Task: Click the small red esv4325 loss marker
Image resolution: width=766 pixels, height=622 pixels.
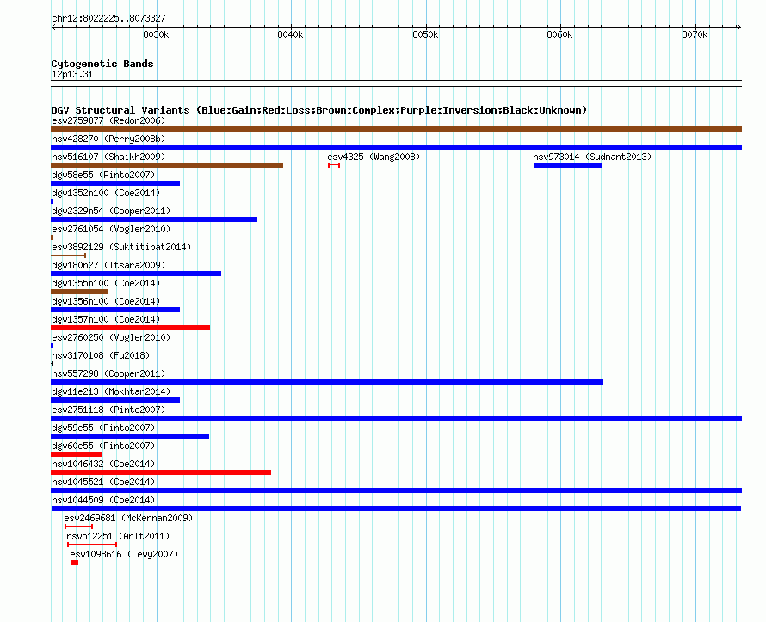Action: (334, 165)
